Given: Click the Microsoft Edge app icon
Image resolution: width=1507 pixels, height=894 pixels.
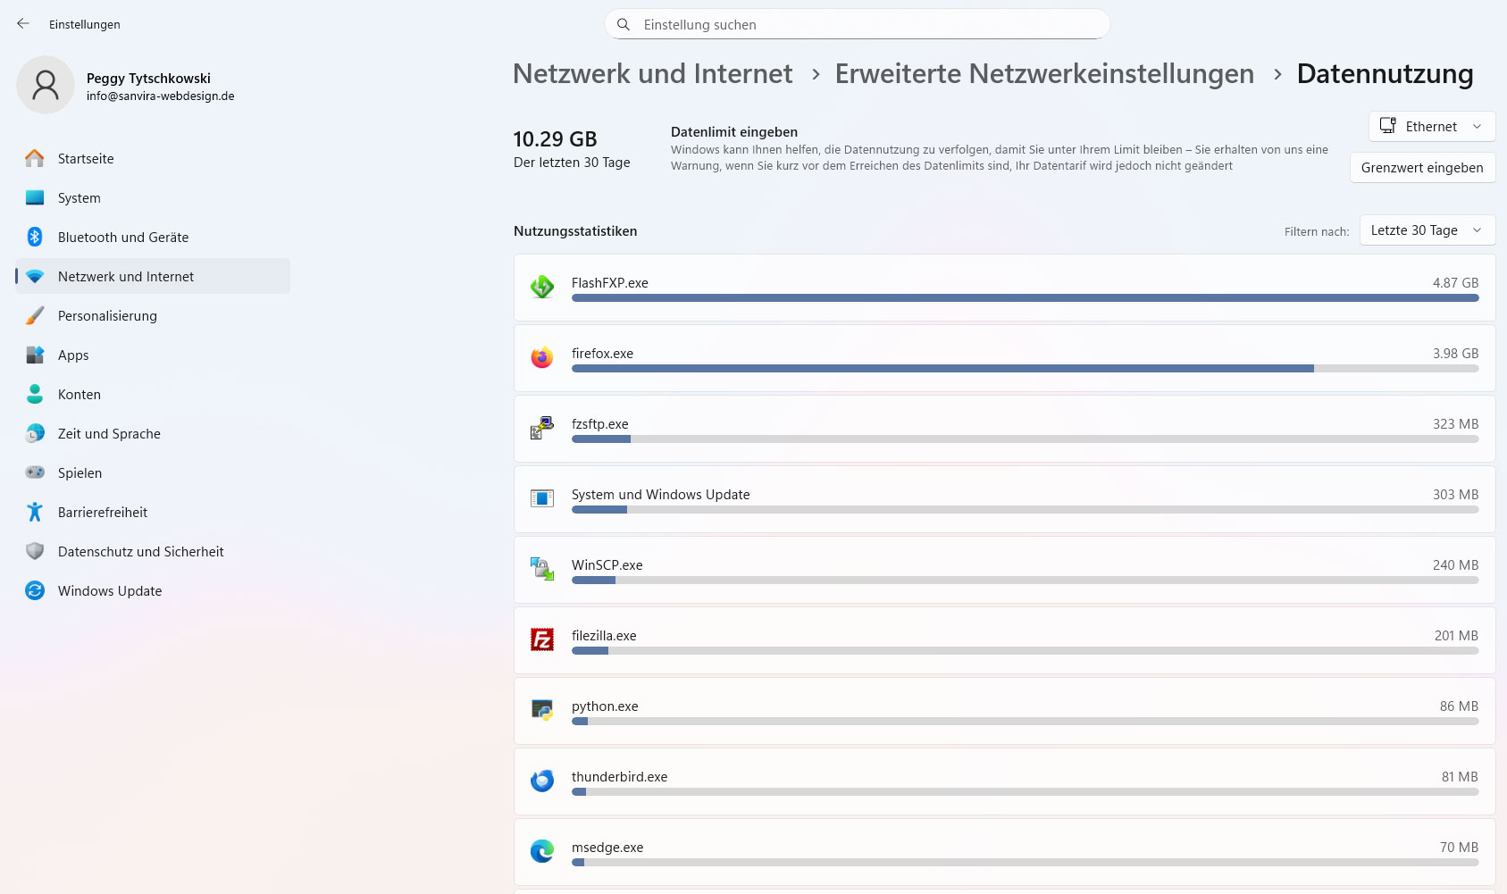Looking at the screenshot, I should [x=542, y=851].
